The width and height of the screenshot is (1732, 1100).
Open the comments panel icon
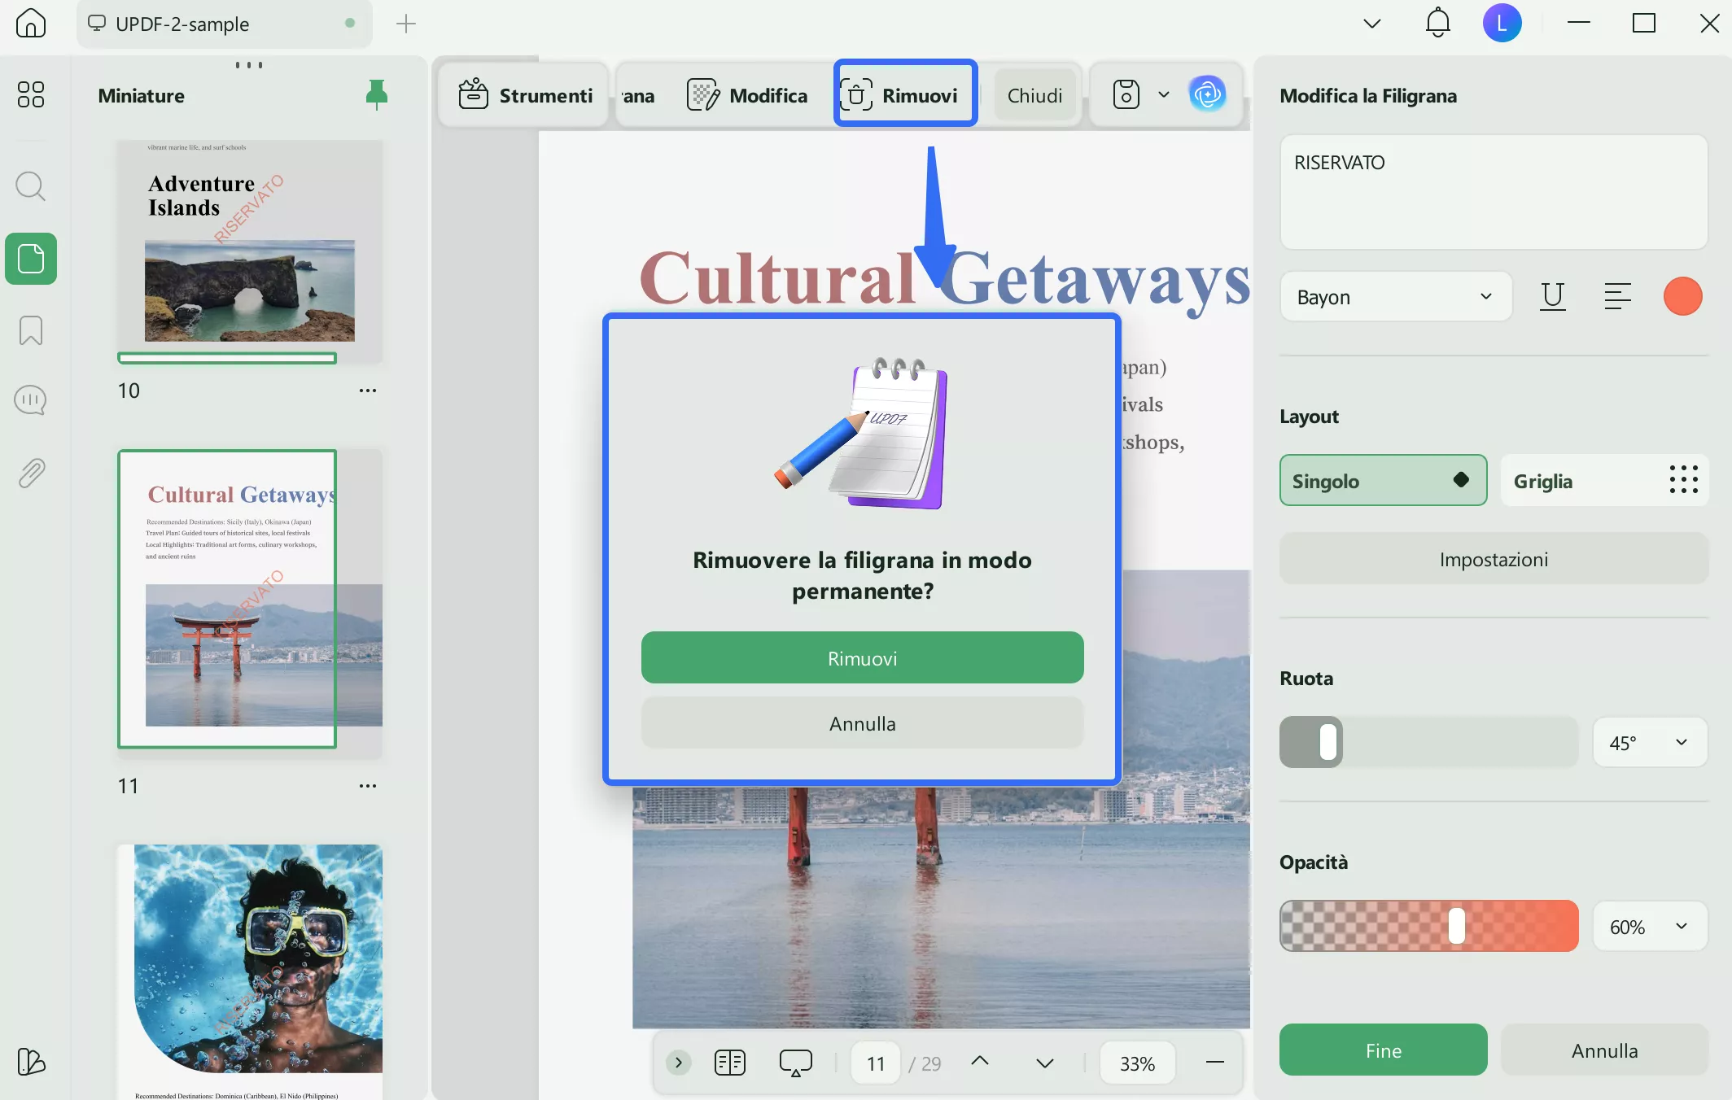(30, 400)
